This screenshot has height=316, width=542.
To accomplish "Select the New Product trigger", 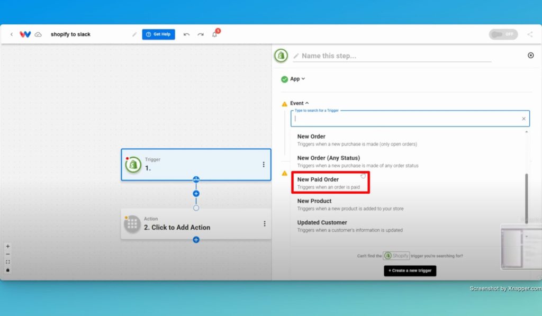I will (x=350, y=204).
